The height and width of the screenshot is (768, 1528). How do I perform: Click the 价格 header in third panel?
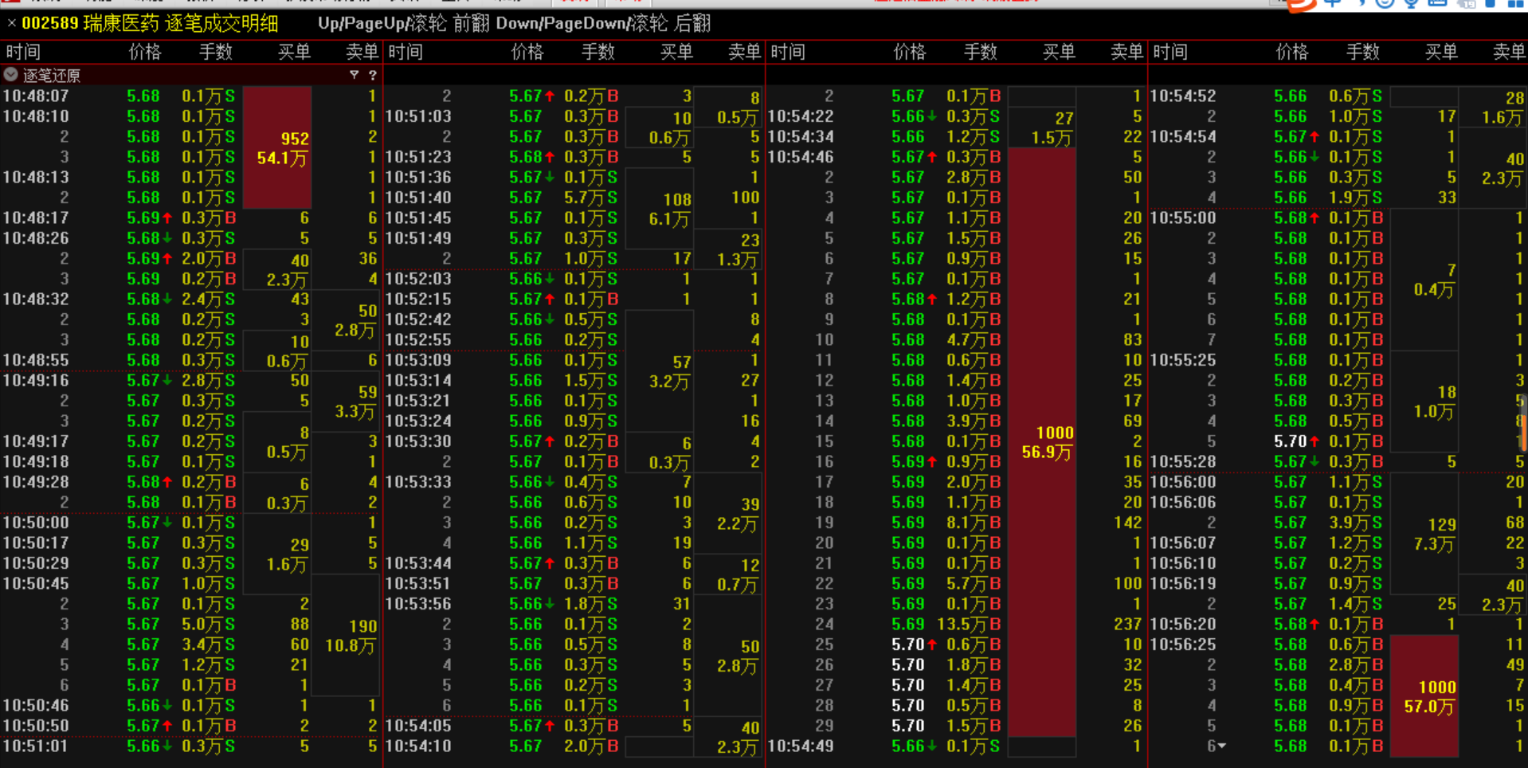910,53
